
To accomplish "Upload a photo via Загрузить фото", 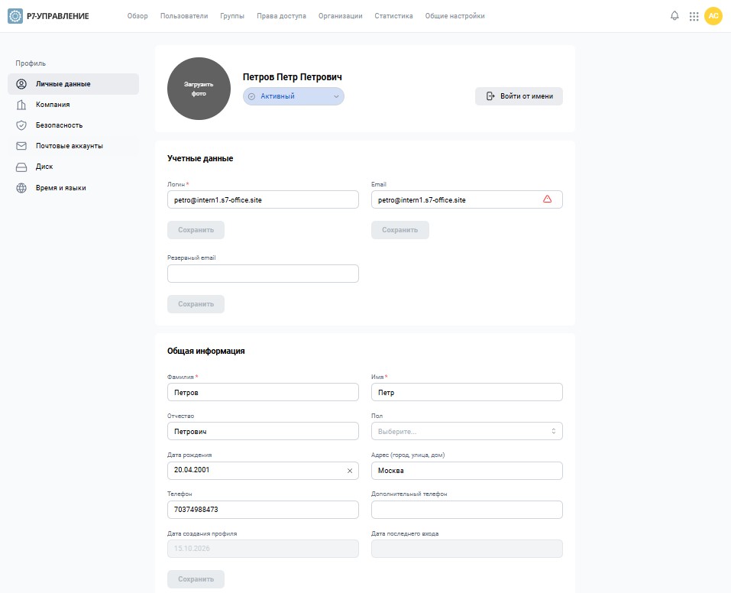I will pos(199,89).
